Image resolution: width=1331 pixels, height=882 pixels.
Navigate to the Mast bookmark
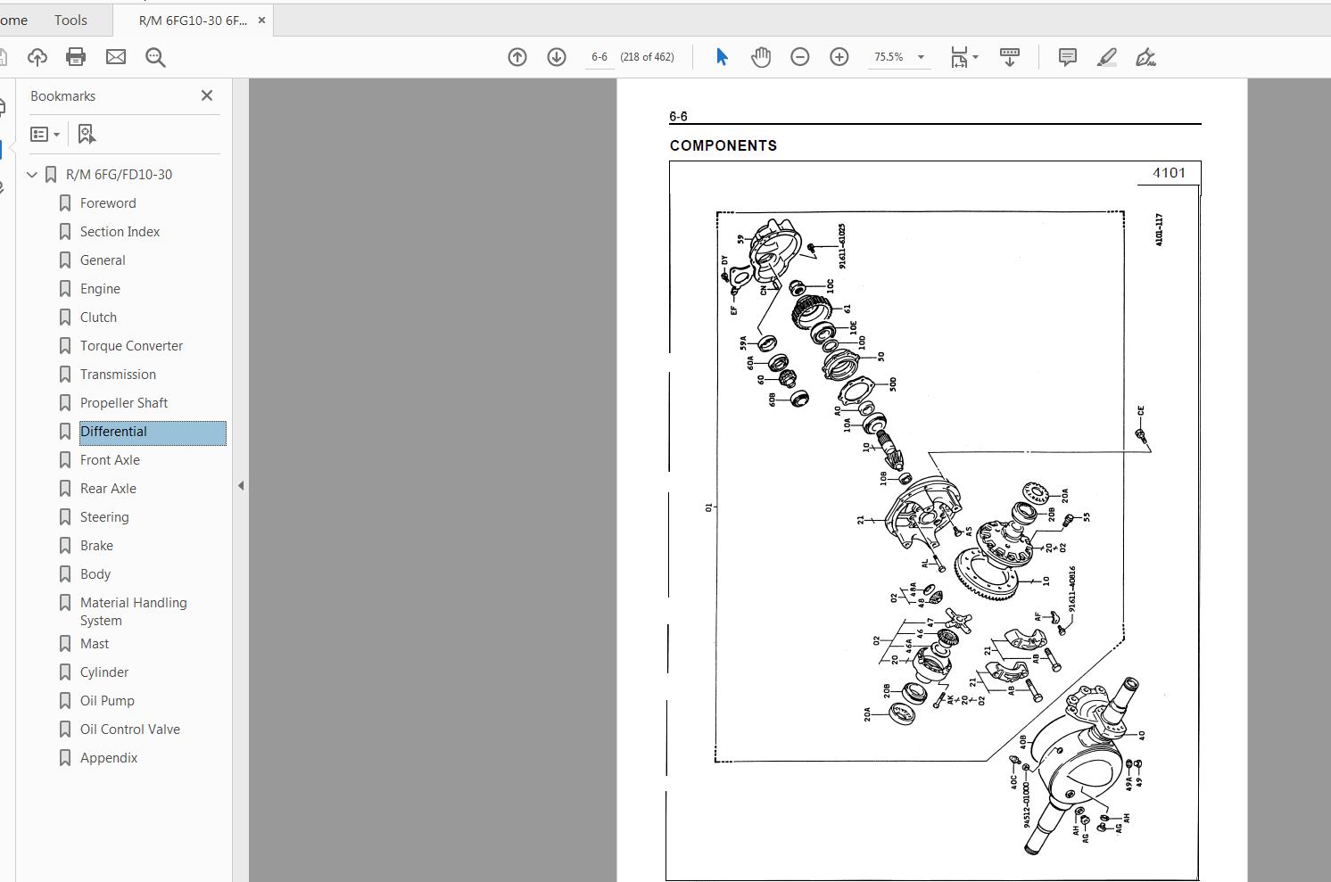95,644
